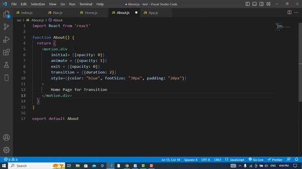Start Go Live server
This screenshot has width=302, height=169.
(x=256, y=160)
